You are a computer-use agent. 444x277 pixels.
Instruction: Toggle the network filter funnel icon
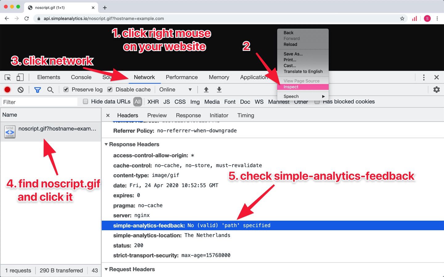37,90
